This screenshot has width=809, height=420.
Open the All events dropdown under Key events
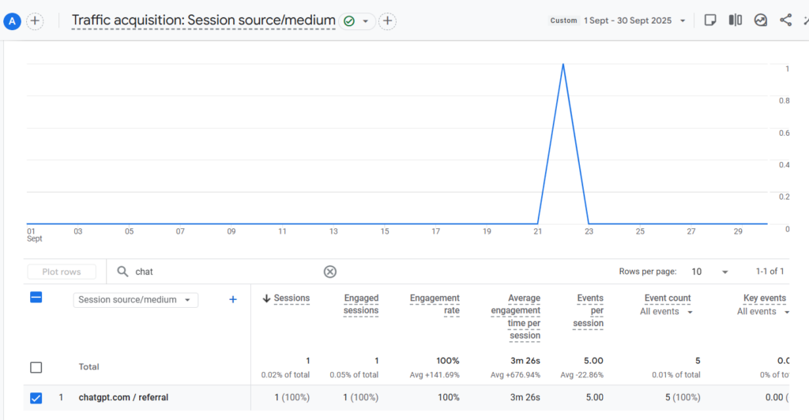tap(763, 312)
